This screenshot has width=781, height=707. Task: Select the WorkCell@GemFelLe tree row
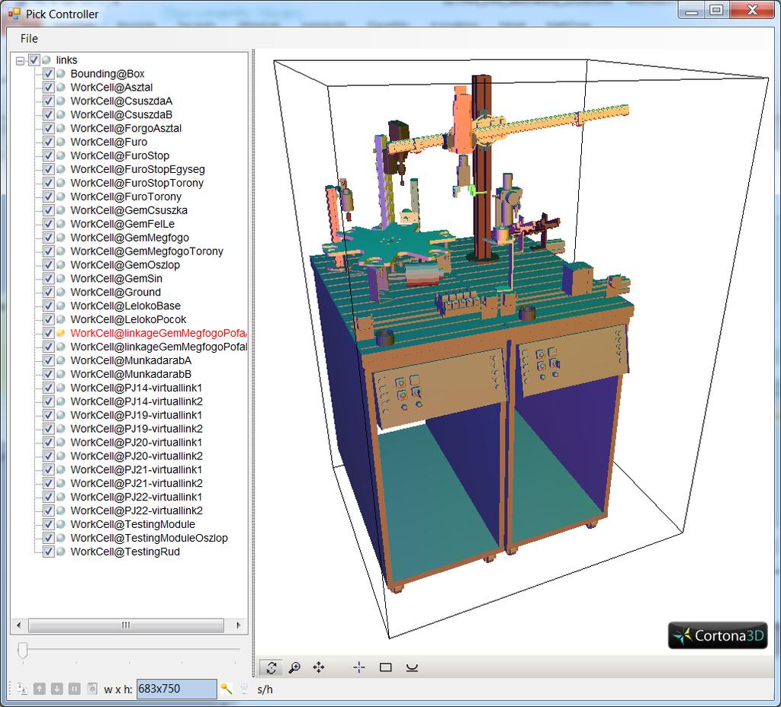(x=123, y=224)
